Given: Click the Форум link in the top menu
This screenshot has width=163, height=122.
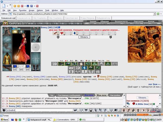Looking at the screenshot, I should point(145,23).
